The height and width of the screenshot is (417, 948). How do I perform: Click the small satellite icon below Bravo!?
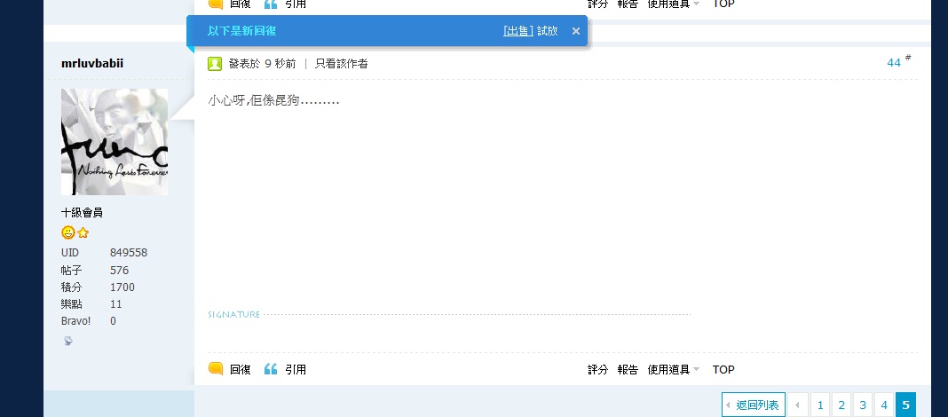click(68, 341)
